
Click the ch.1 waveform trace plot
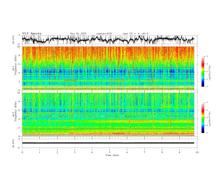coord(108,40)
